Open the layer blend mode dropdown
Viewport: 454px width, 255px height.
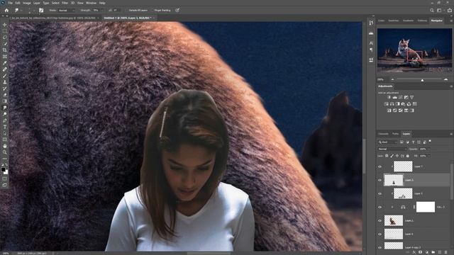[x=392, y=149]
